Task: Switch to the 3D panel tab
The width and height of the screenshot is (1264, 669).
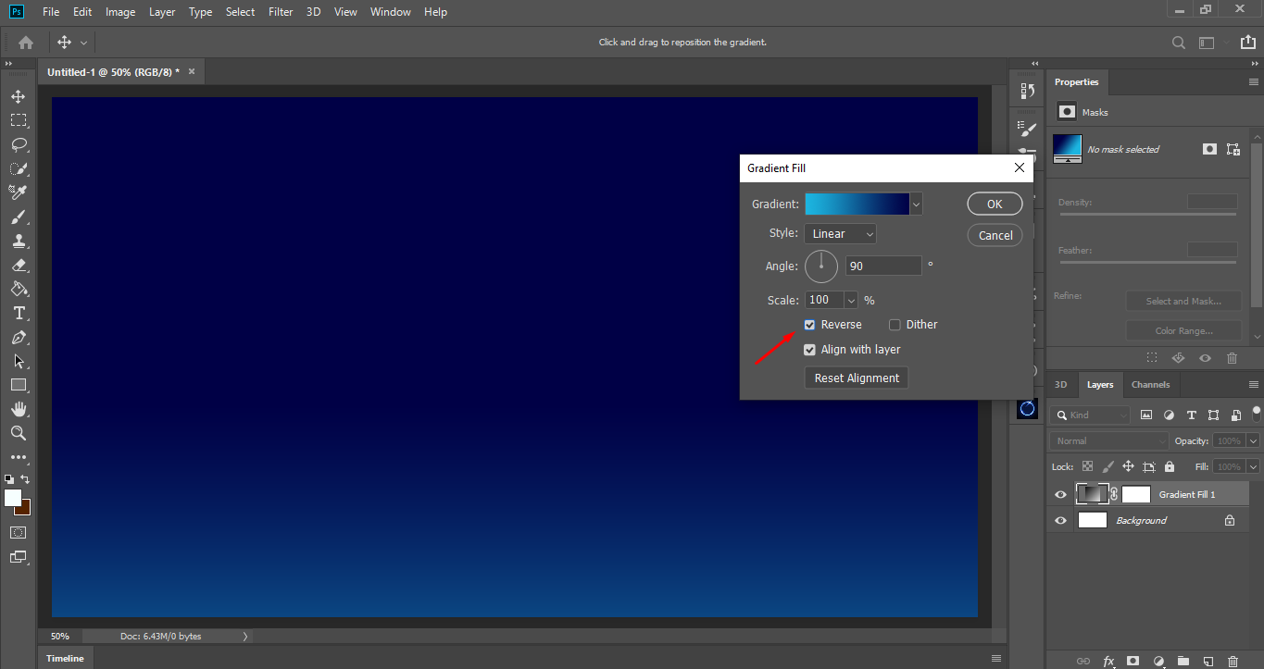Action: (x=1061, y=385)
